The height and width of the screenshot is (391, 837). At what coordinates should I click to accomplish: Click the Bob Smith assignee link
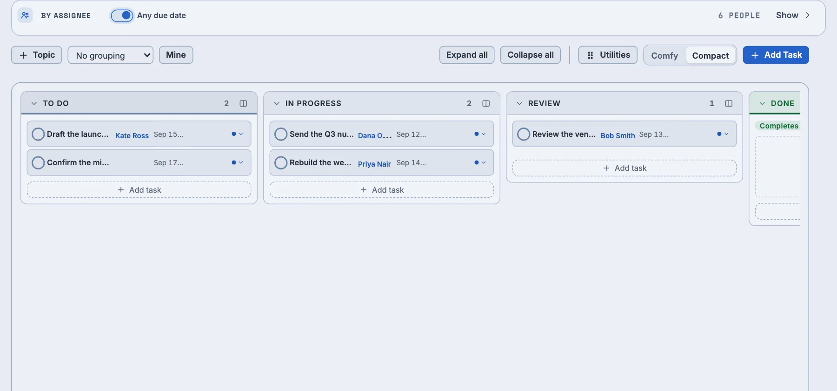[x=618, y=135]
